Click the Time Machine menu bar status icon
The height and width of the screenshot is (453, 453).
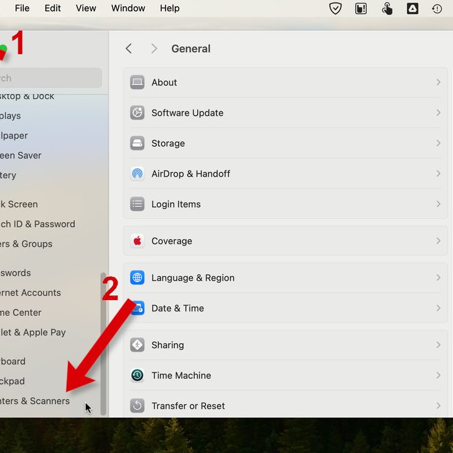[437, 9]
